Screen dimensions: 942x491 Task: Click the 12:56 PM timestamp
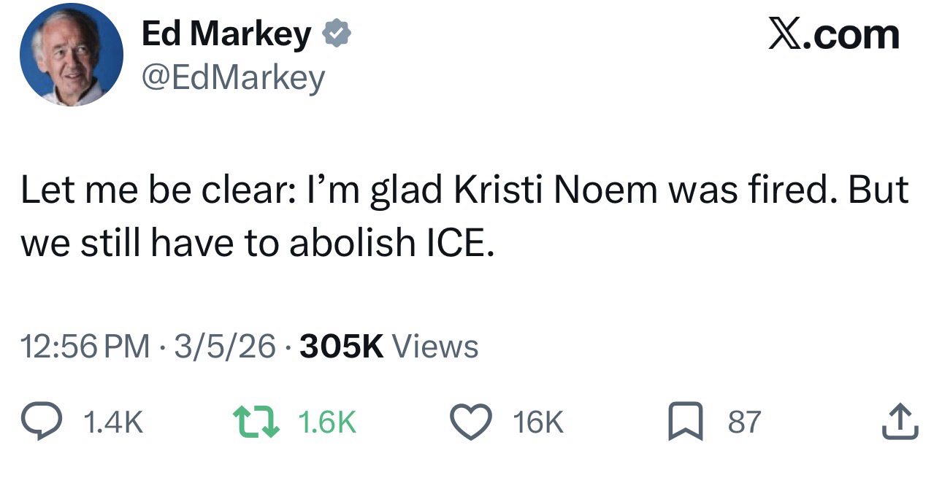coord(85,346)
